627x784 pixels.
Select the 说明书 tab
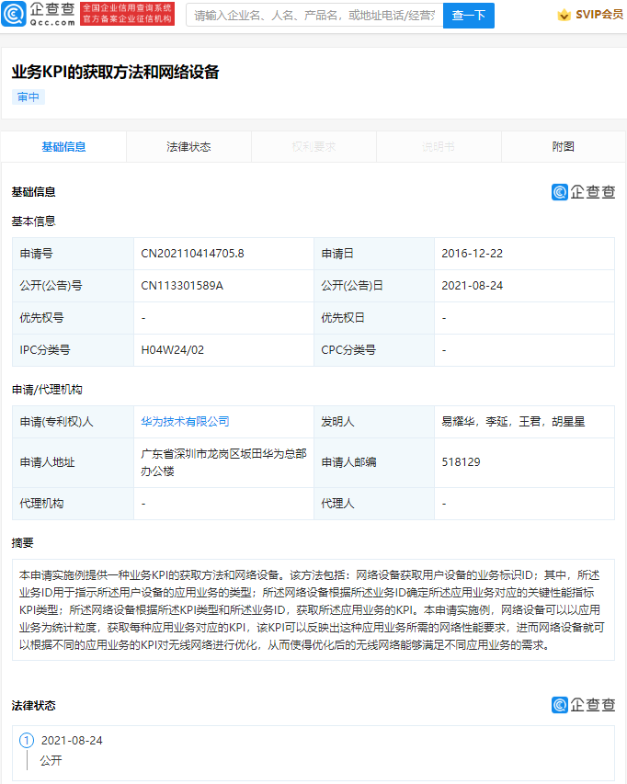click(x=439, y=146)
